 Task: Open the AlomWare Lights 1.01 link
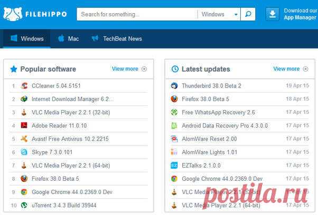210,152
